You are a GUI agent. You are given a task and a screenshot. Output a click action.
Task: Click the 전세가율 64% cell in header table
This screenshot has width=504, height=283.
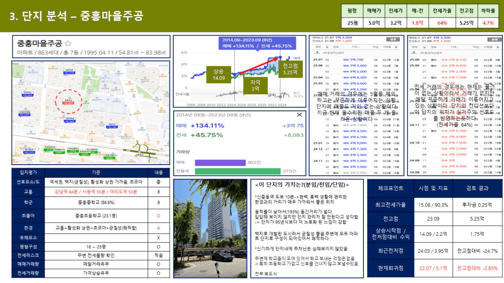point(442,23)
